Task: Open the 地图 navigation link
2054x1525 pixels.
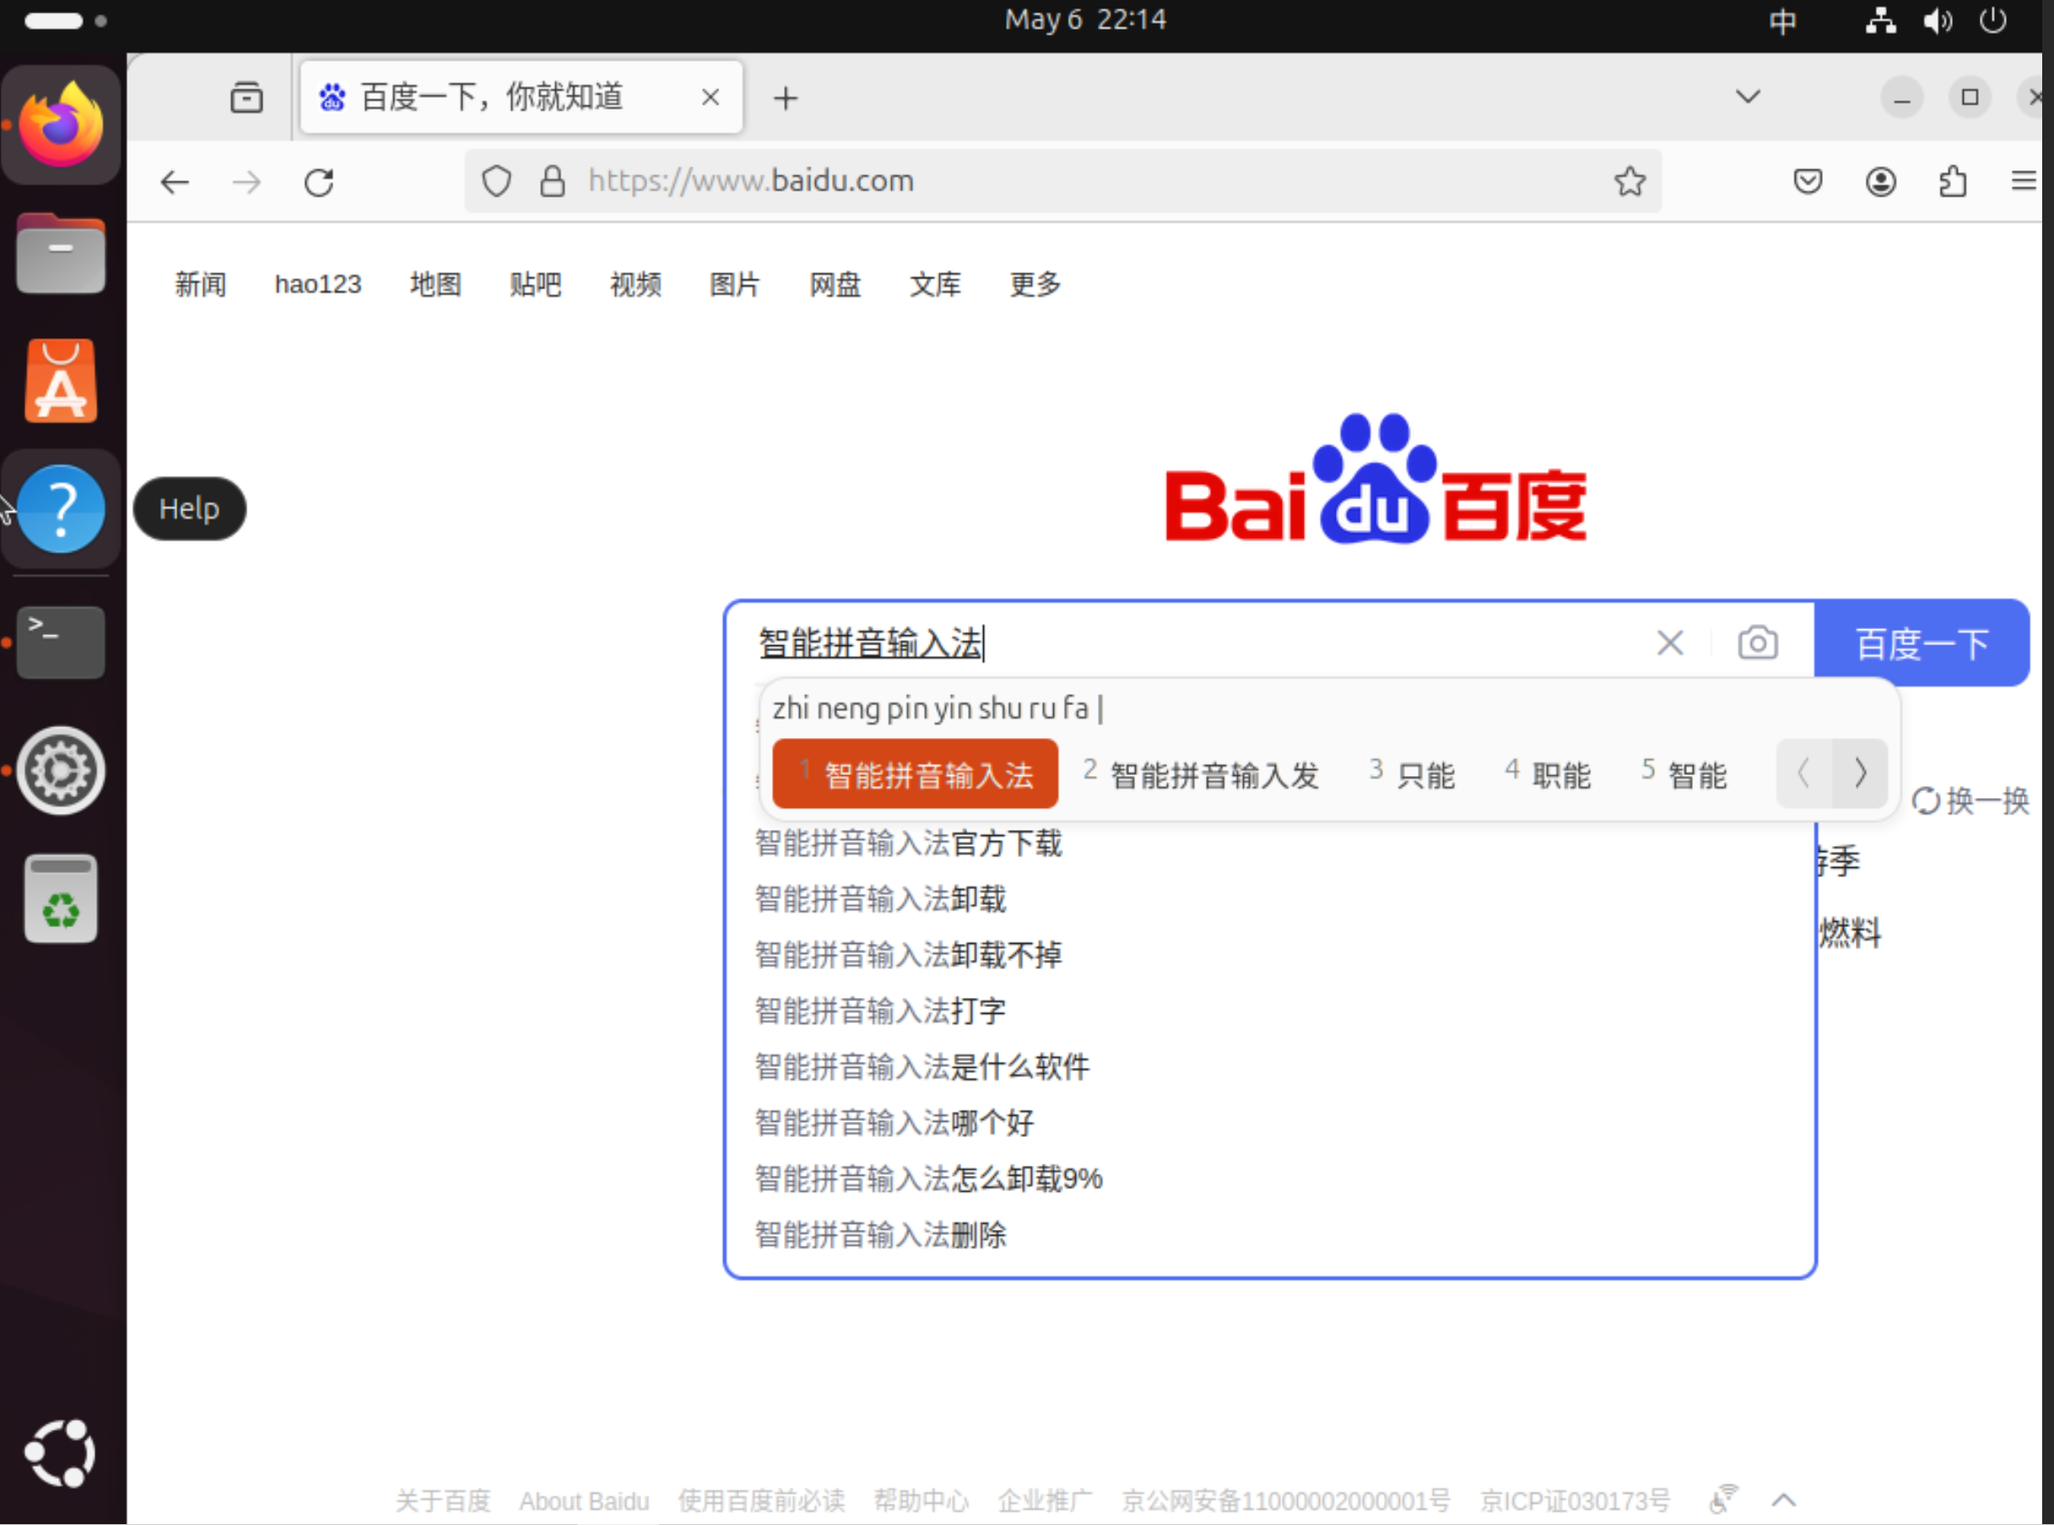Action: 435,284
